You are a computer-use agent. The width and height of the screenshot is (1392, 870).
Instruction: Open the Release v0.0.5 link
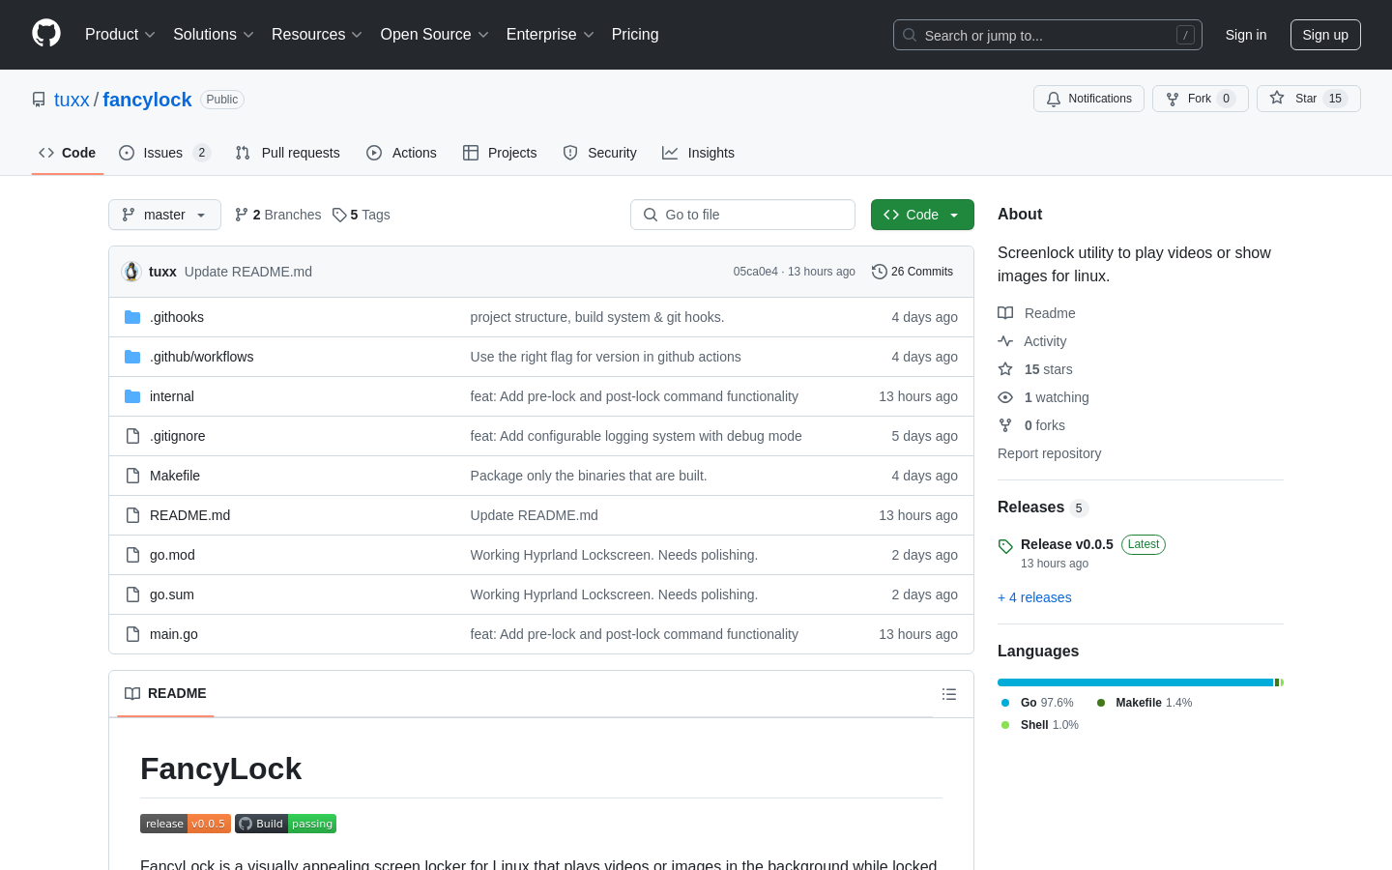(x=1067, y=544)
